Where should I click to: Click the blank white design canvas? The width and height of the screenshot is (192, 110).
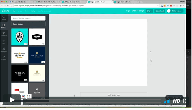point(114,52)
